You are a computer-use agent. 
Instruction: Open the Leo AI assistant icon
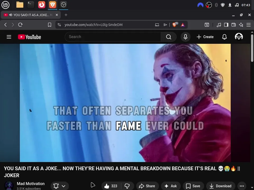pos(241,25)
